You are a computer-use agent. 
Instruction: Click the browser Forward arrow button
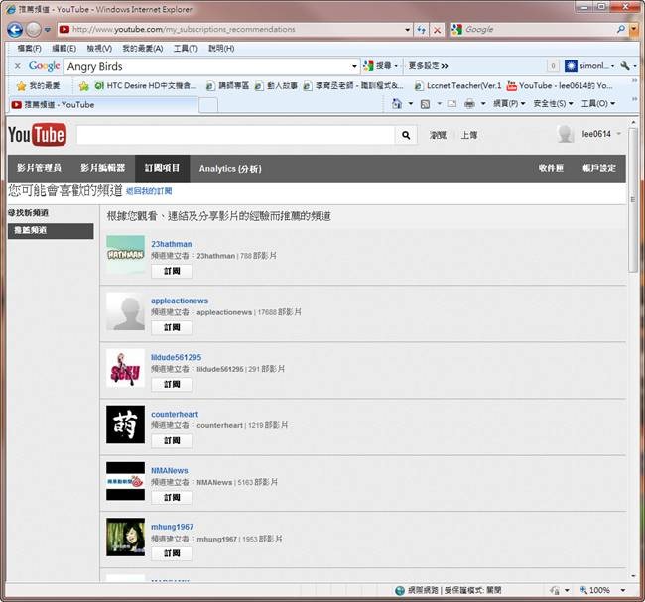(x=34, y=29)
